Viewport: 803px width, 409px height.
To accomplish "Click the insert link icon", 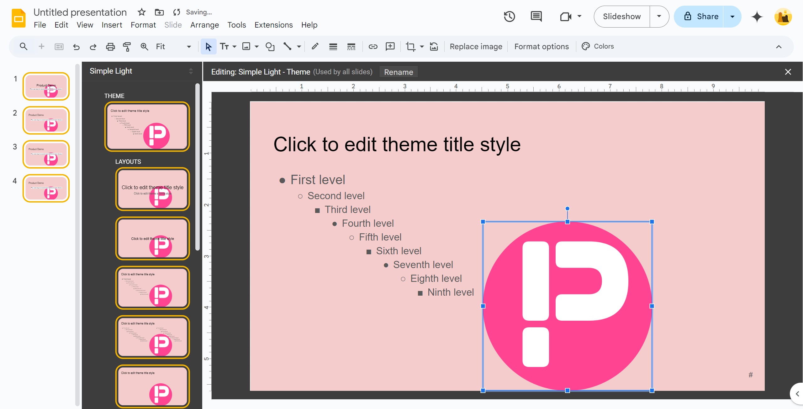I will coord(373,47).
